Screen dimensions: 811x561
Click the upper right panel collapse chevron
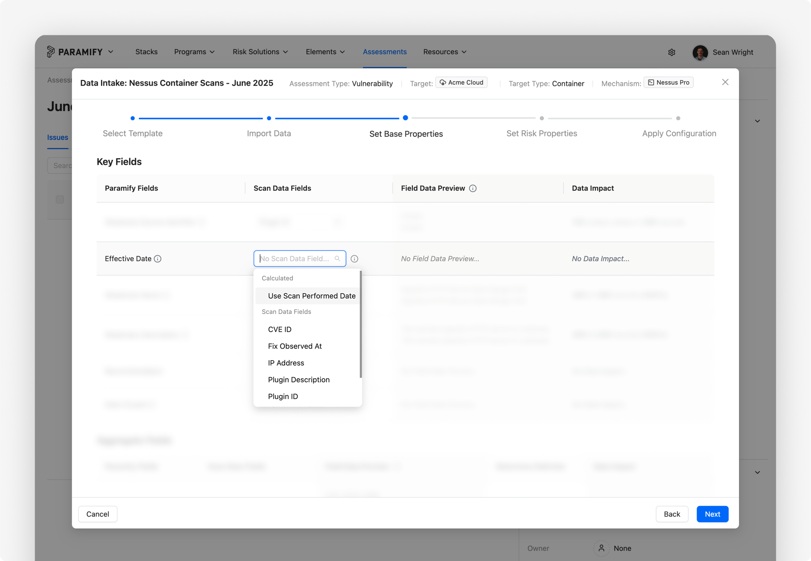tap(757, 121)
